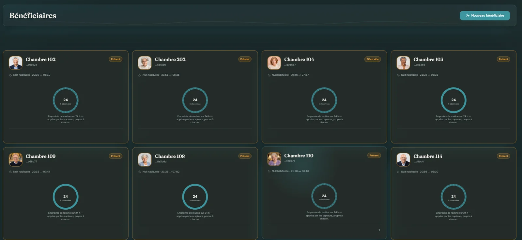Select "Nuit habituelle · 22:15 → 07:44" text
This screenshot has height=240, width=522.
32,172
